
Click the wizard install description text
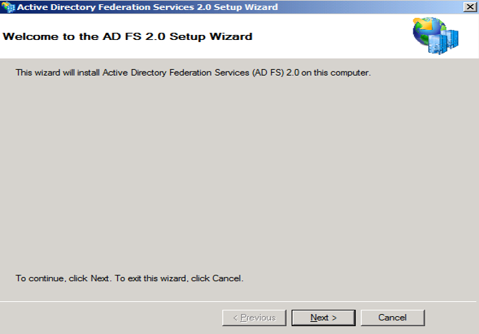point(193,73)
